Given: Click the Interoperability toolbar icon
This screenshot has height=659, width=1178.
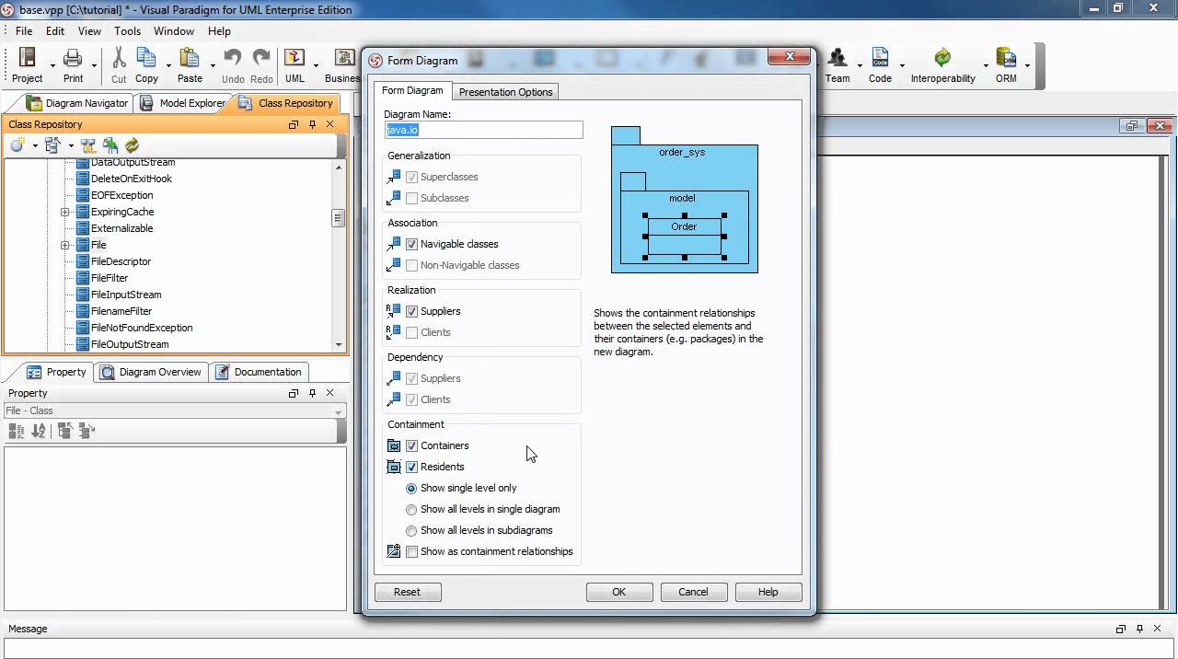Looking at the screenshot, I should click(942, 59).
